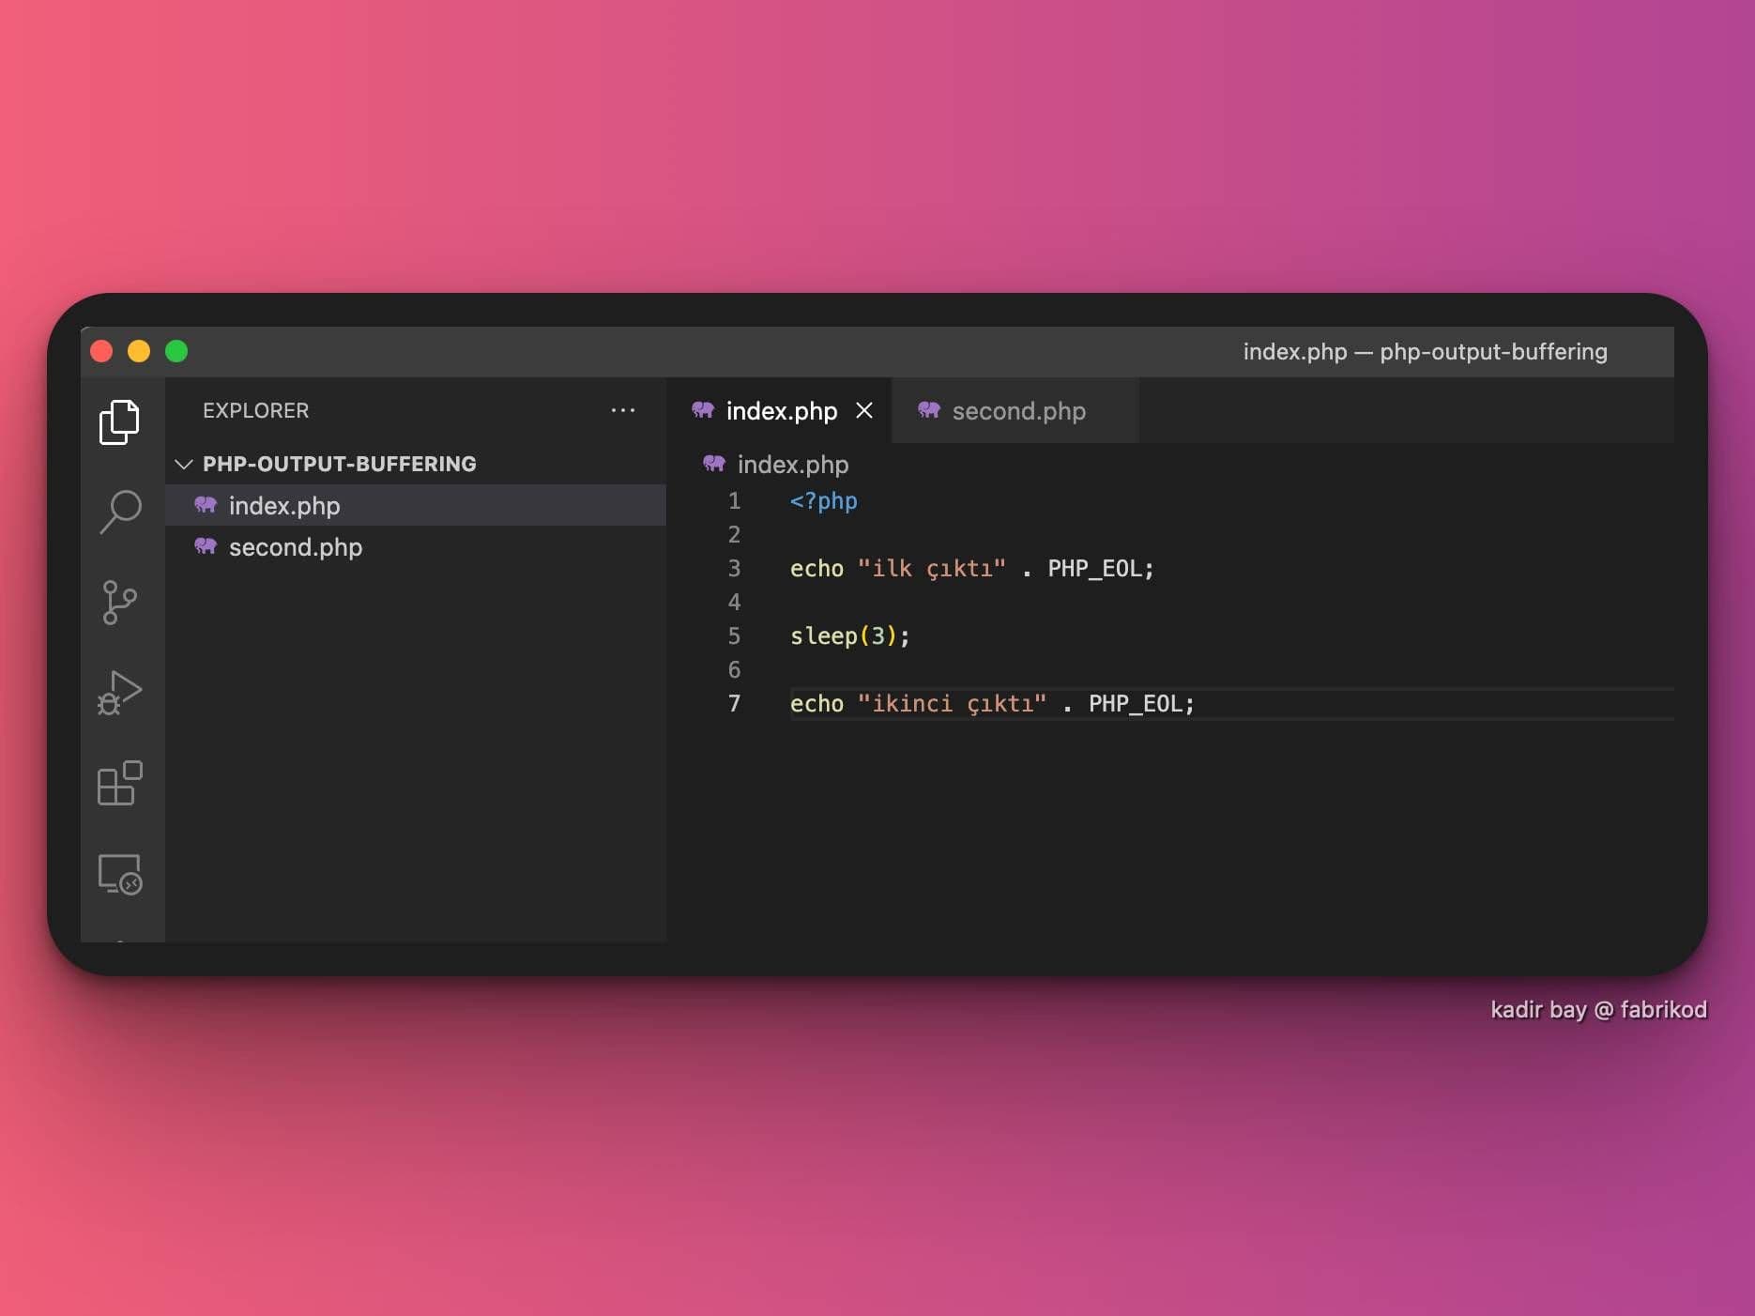This screenshot has width=1755, height=1316.
Task: Close the index.php editor tab
Action: coord(864,410)
